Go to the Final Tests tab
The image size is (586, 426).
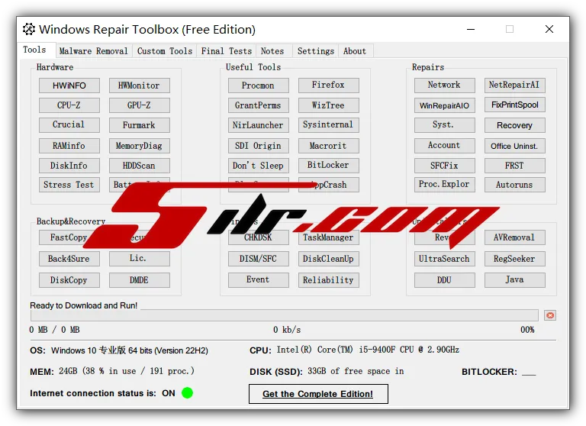pos(227,51)
